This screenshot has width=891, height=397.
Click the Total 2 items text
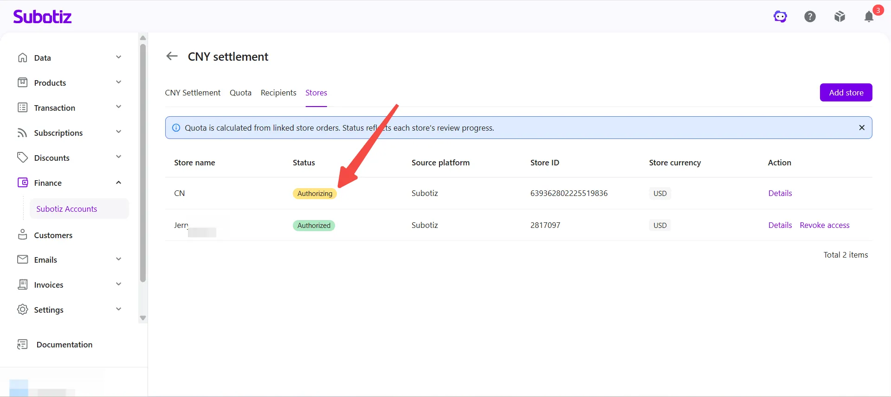(x=846, y=255)
